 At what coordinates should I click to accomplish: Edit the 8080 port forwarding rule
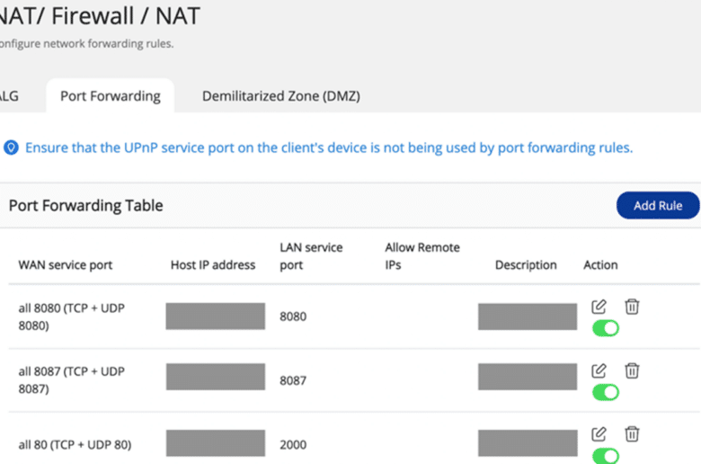click(599, 307)
